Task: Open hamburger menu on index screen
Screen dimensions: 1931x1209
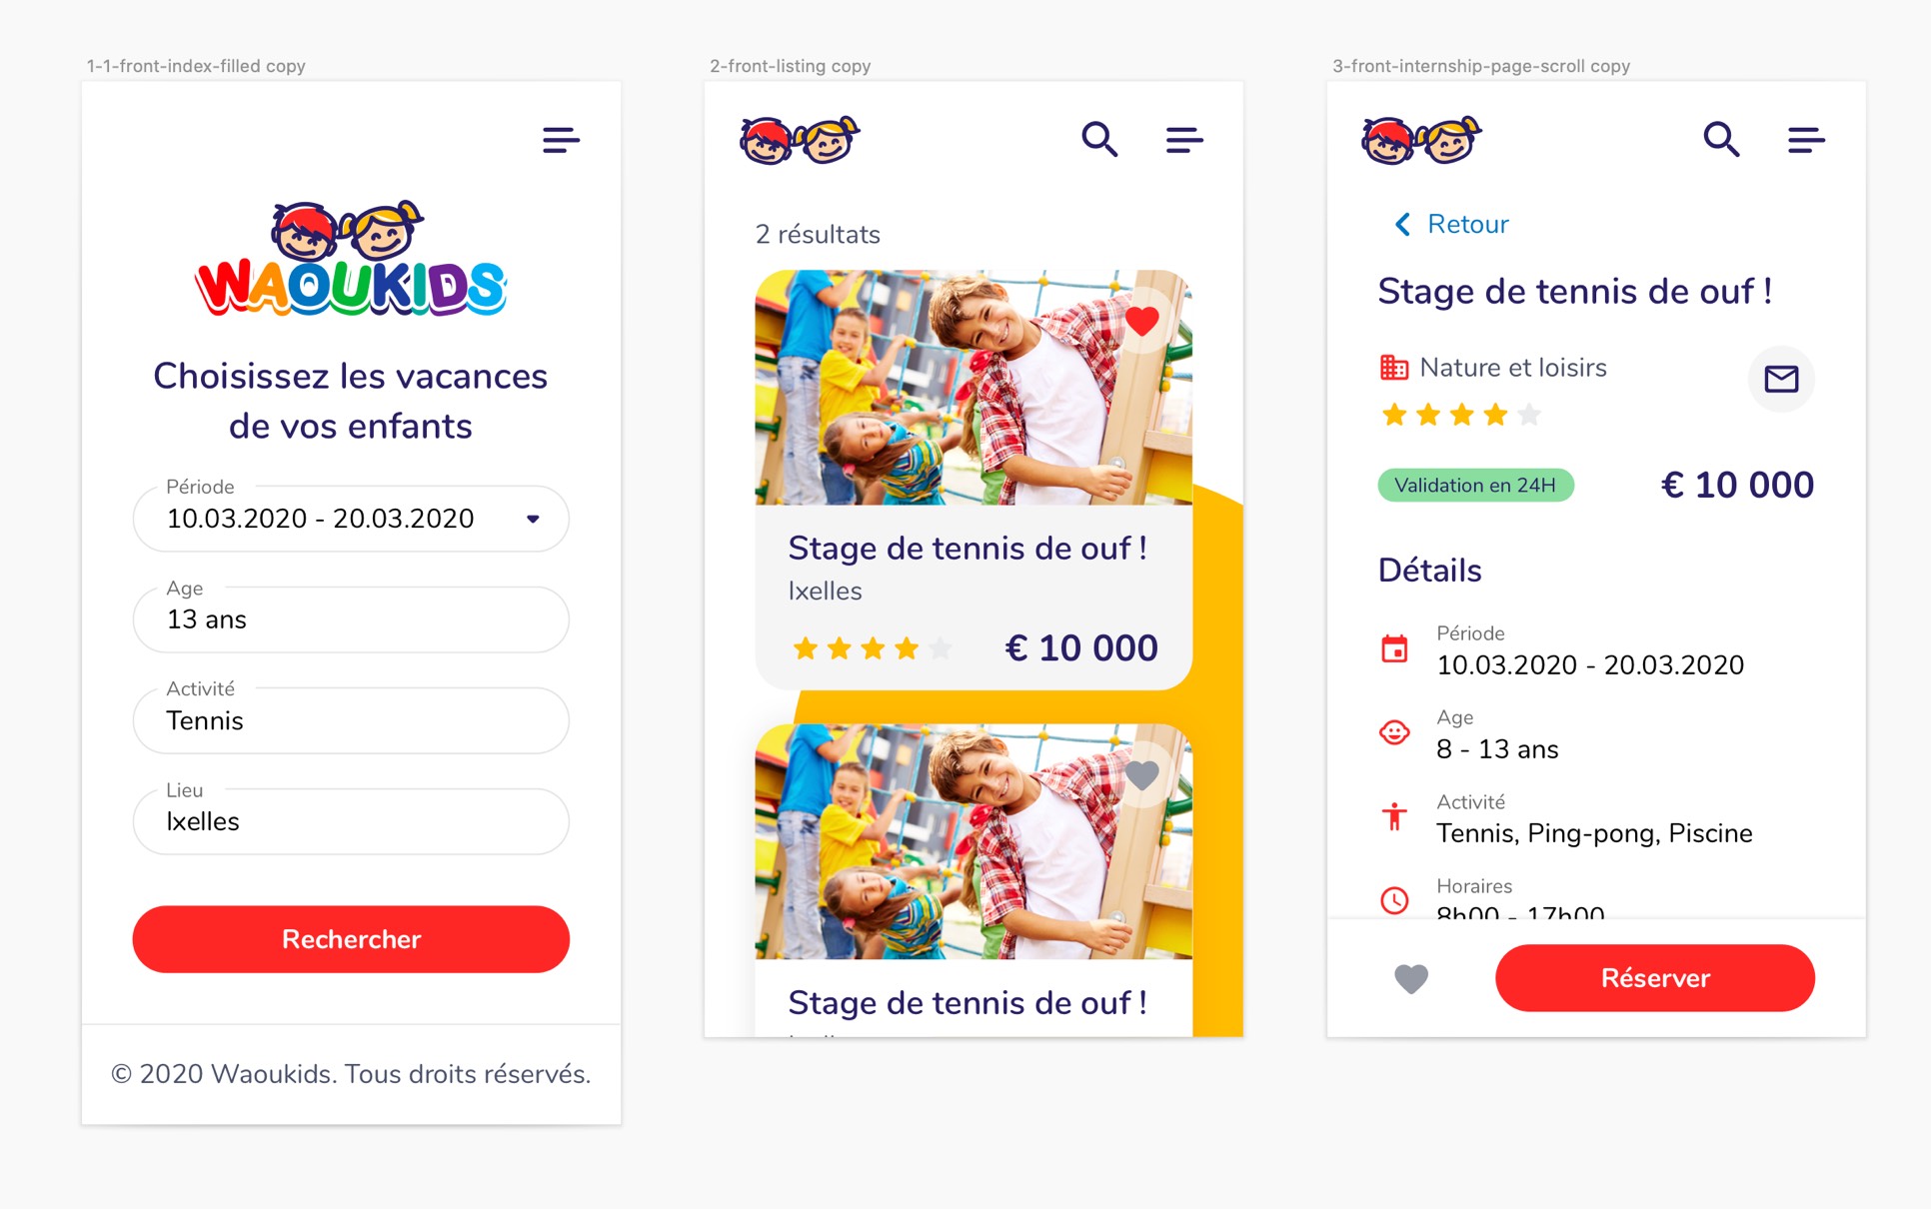Action: tap(561, 140)
